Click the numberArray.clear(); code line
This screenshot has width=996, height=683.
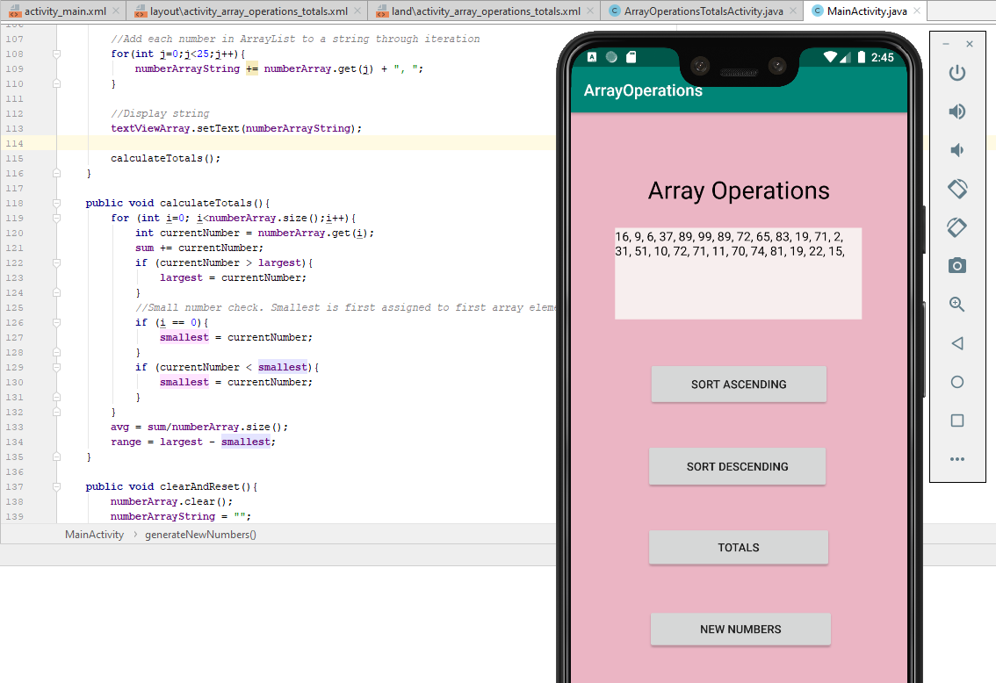pos(171,501)
